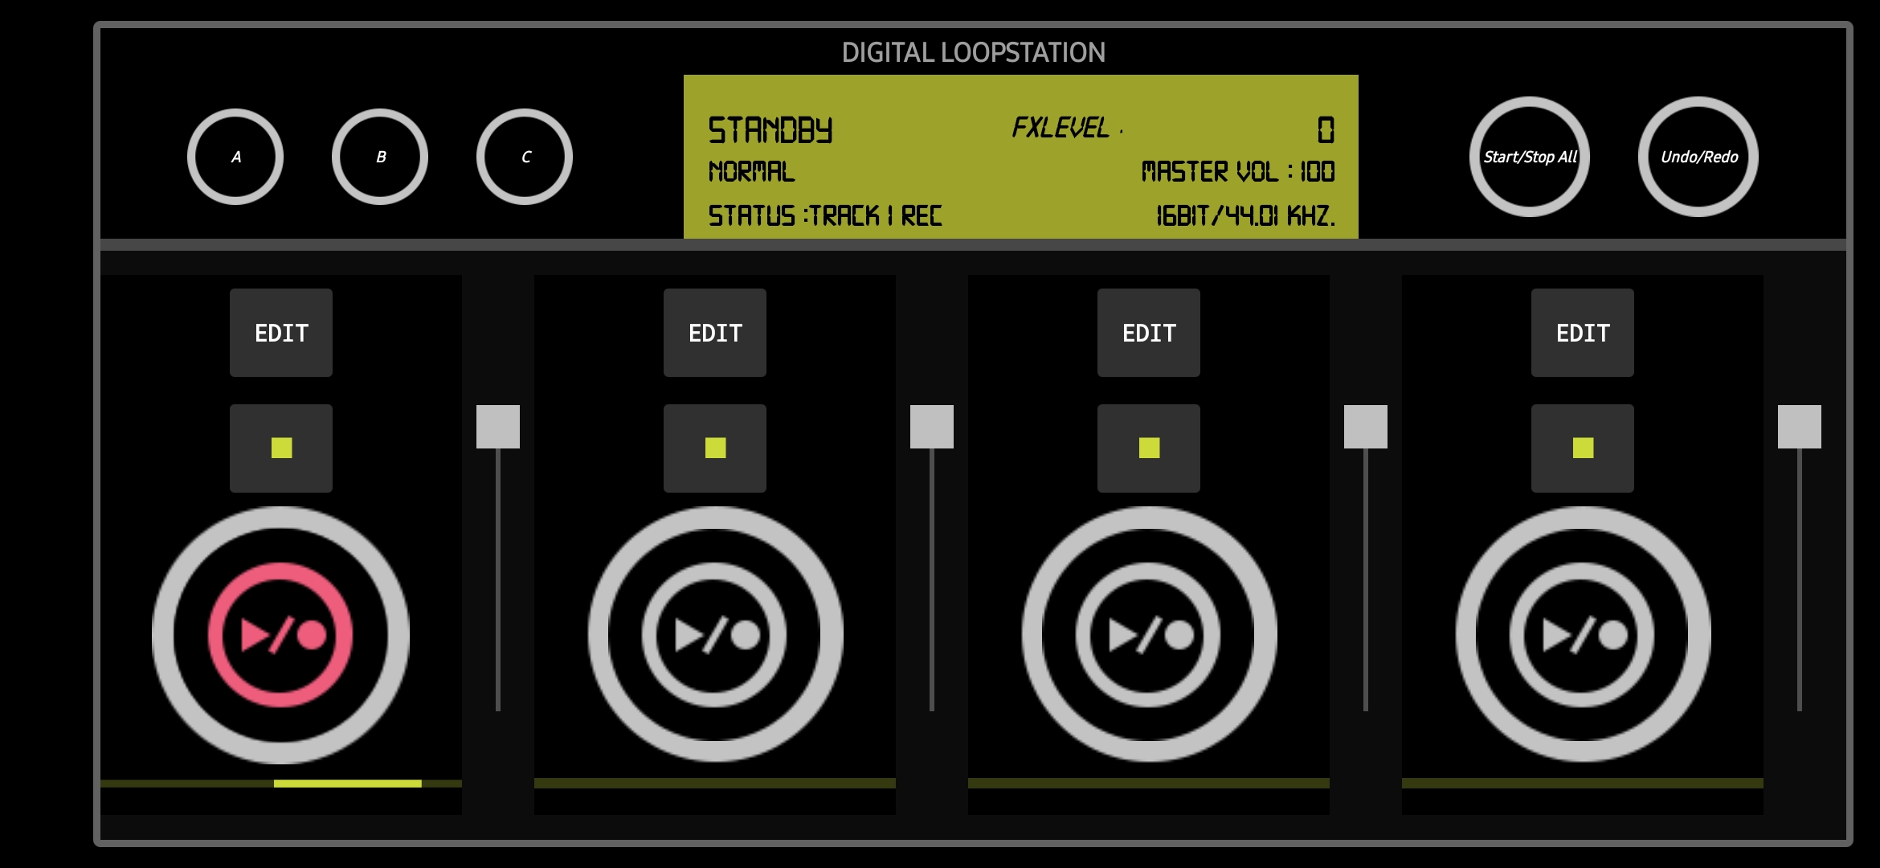Open EDIT menu of track 4

(1583, 333)
